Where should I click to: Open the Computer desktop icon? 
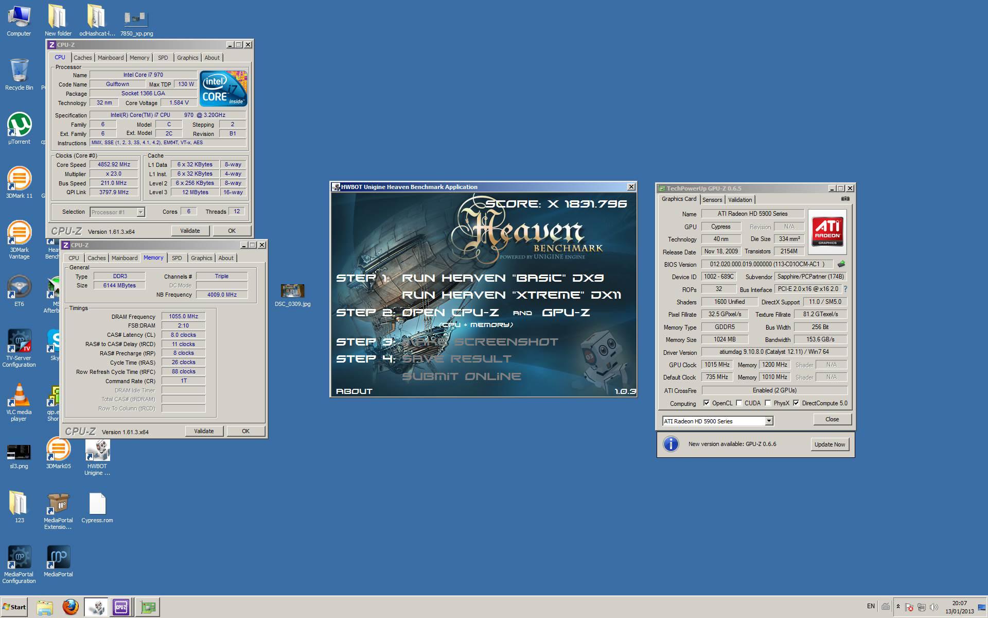tap(19, 21)
